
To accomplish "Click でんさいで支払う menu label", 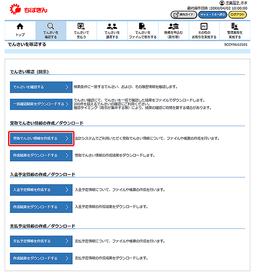I will click(x=81, y=35).
